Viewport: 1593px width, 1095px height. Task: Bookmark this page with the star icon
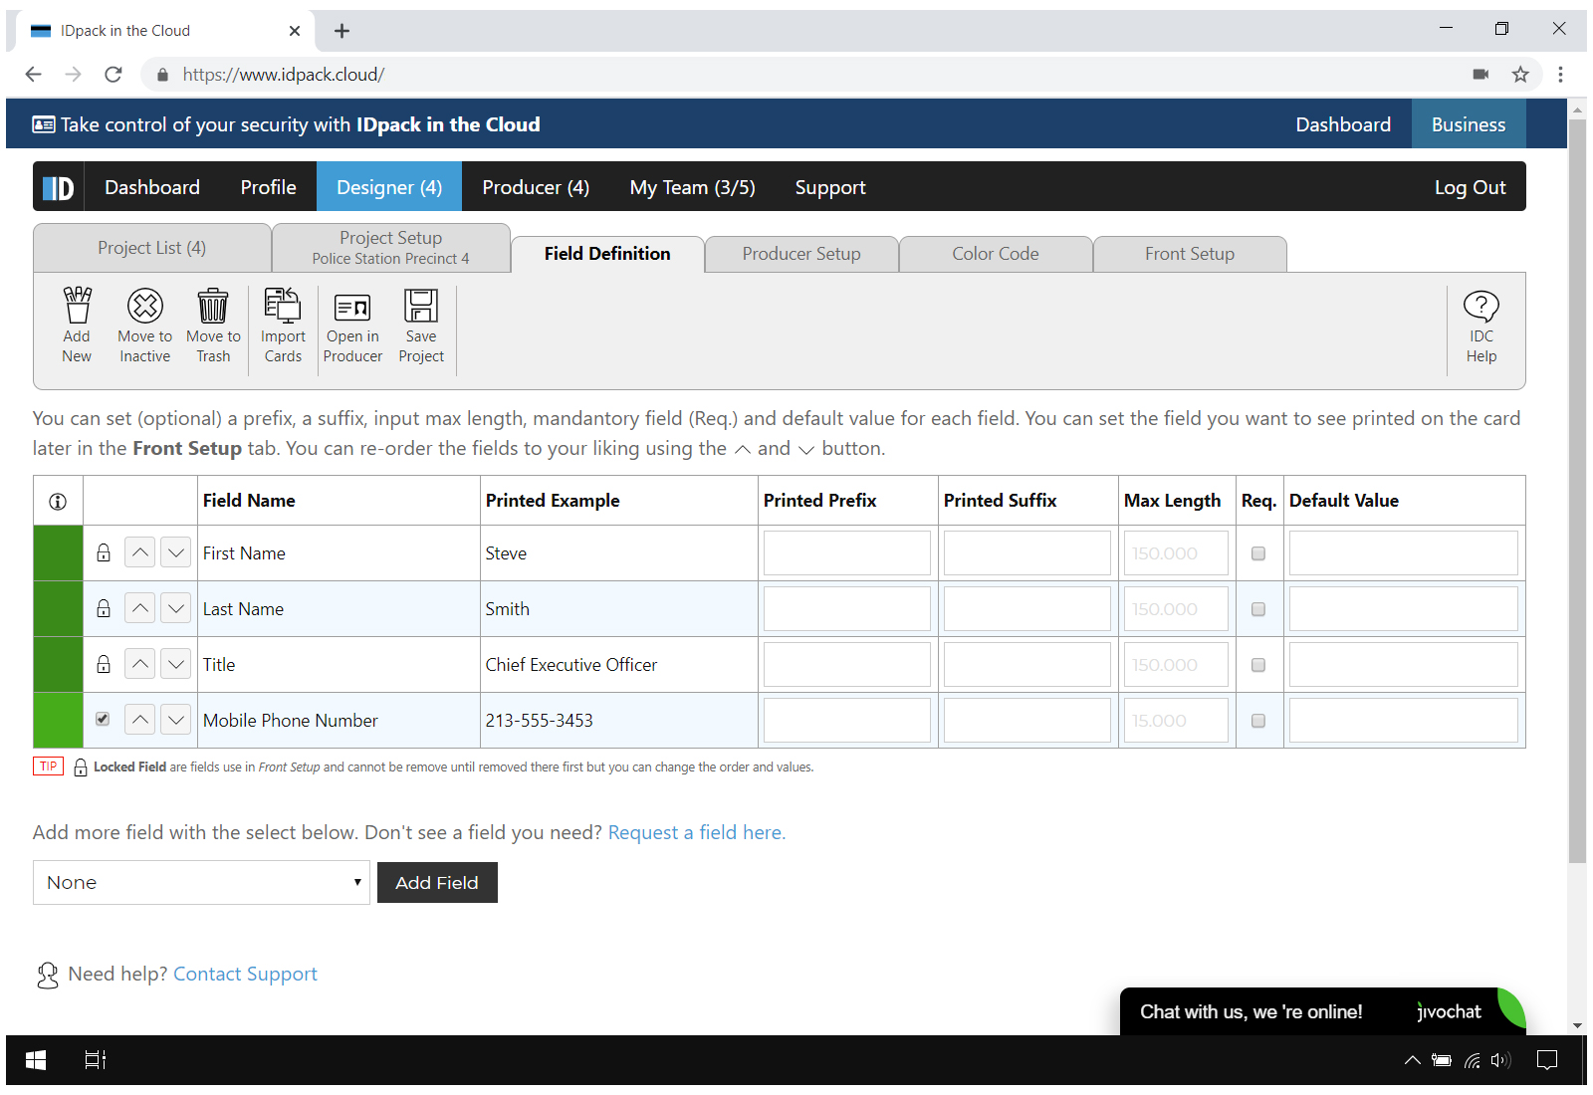(x=1520, y=74)
